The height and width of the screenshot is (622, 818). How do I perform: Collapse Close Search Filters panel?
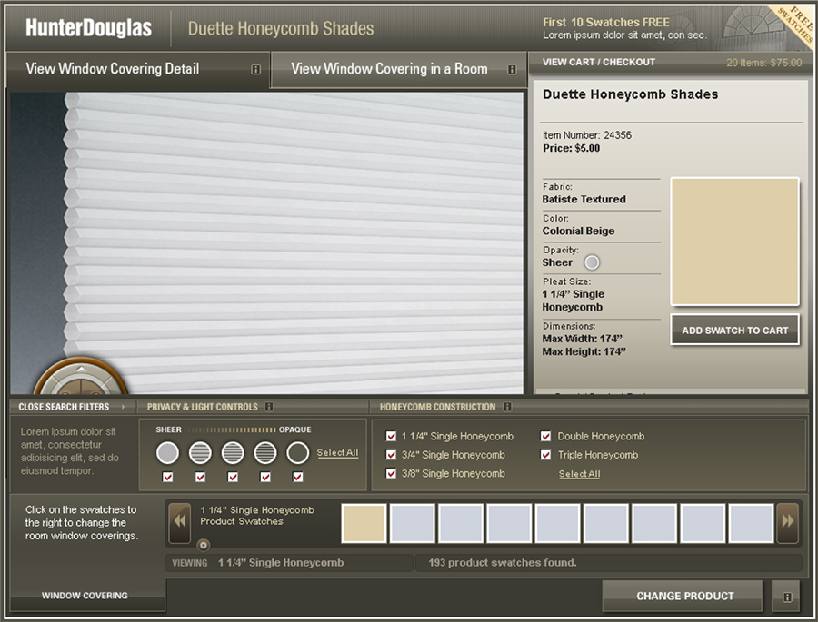click(72, 407)
